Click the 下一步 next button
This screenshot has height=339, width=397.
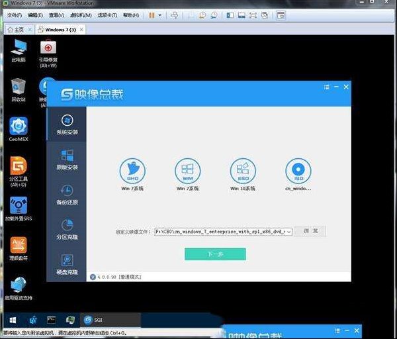(x=215, y=254)
